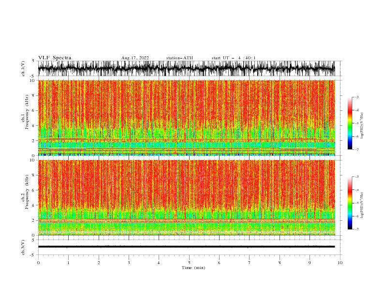Click time axis tick label "0"

tap(38, 263)
